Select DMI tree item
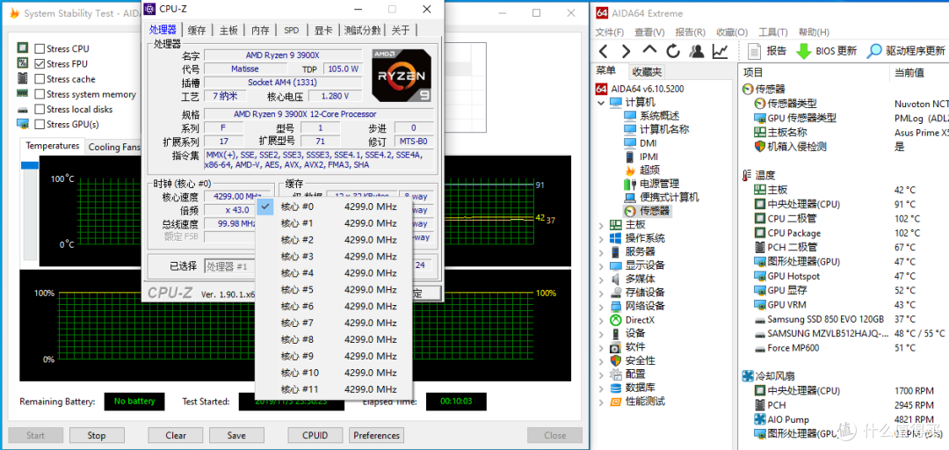This screenshot has width=949, height=450. 639,143
